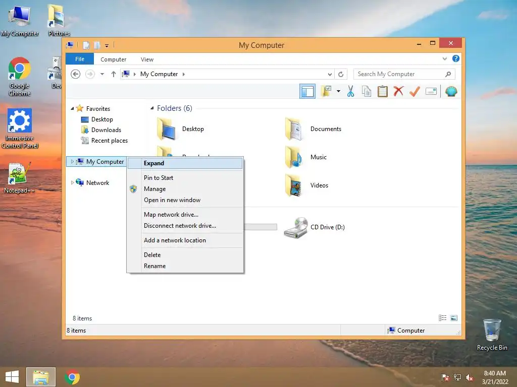Viewport: 517px width, 387px height.
Task: Switch to large icons view in status bar
Action: click(x=454, y=318)
